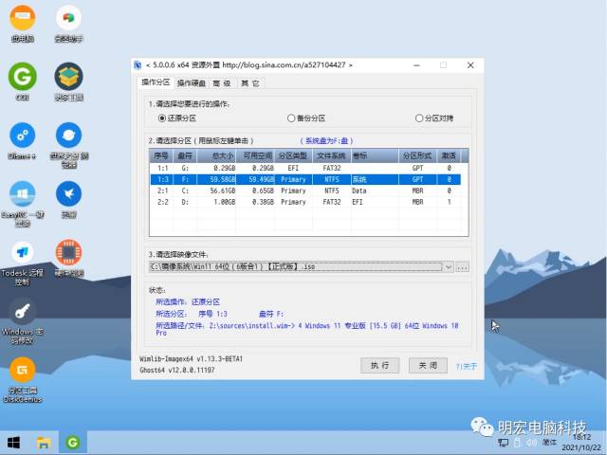Image resolution: width=607 pixels, height=455 pixels.
Task: Open the 世界之窗浏览器 browser icon
Action: click(x=69, y=145)
